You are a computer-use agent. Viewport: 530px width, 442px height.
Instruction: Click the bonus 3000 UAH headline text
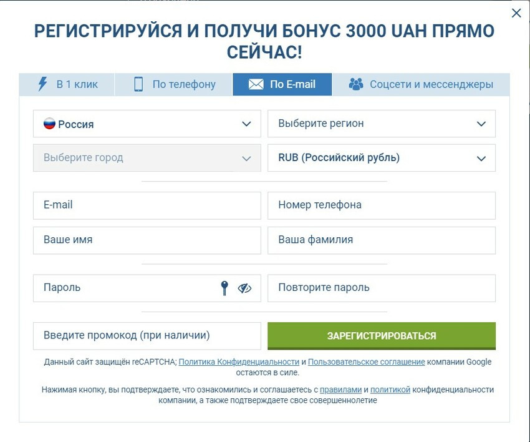[x=264, y=41]
